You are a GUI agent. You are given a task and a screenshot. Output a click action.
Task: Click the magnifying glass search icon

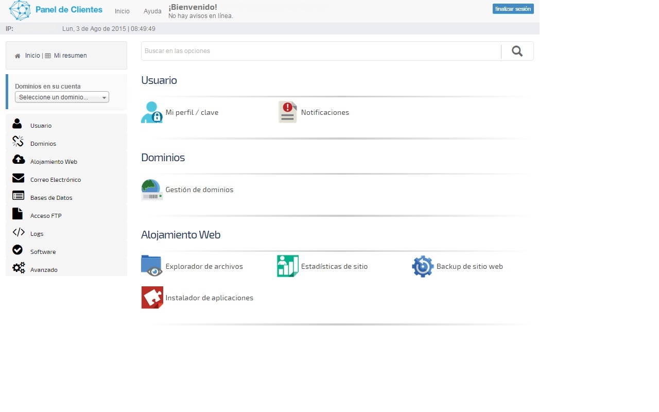(x=517, y=51)
